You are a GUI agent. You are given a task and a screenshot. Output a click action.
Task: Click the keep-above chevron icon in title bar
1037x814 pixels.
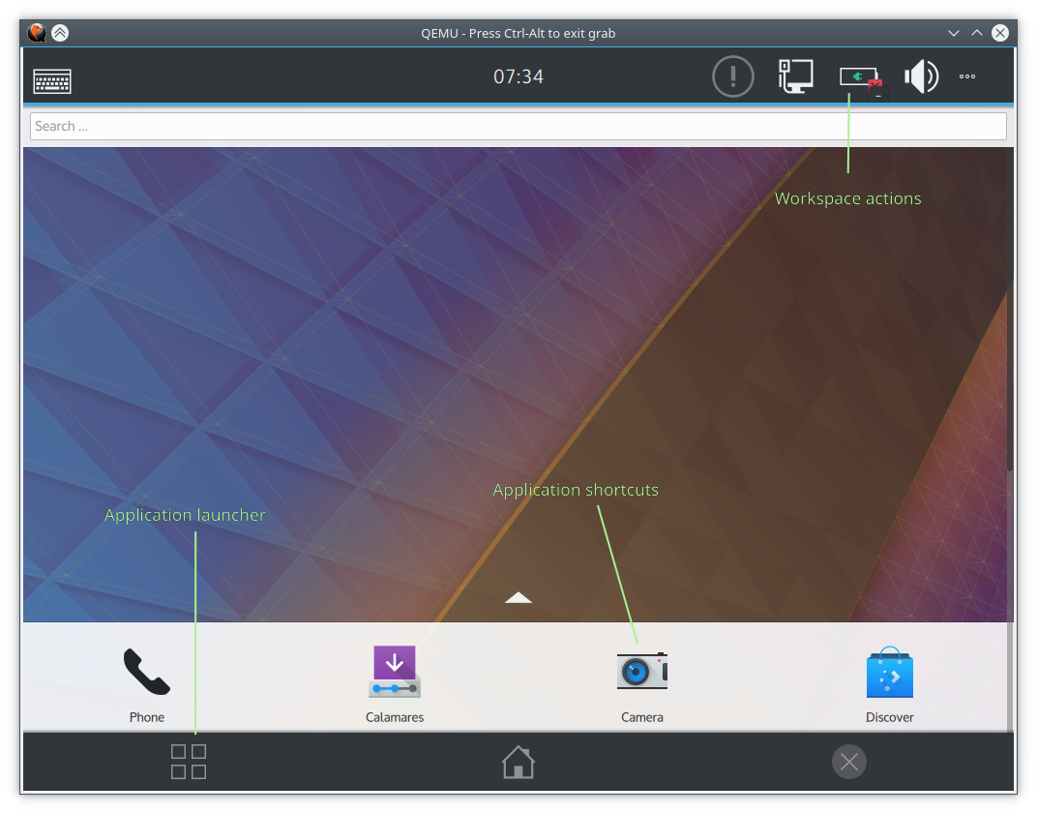click(x=60, y=33)
